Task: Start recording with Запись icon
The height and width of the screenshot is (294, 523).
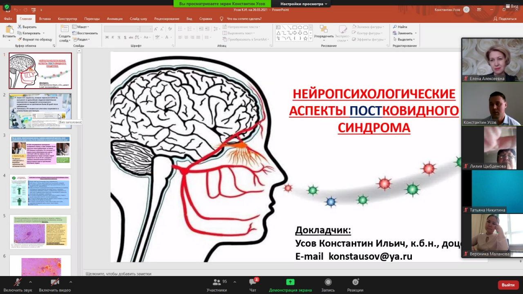Action: click(x=328, y=283)
